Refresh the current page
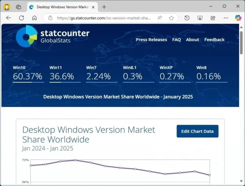 [x=21, y=18]
